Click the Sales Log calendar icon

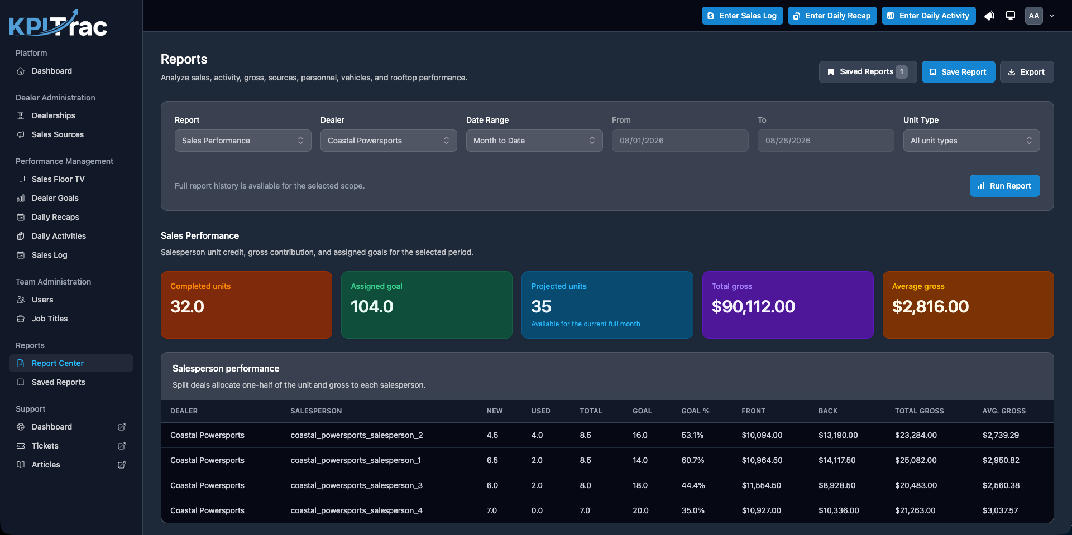point(21,255)
